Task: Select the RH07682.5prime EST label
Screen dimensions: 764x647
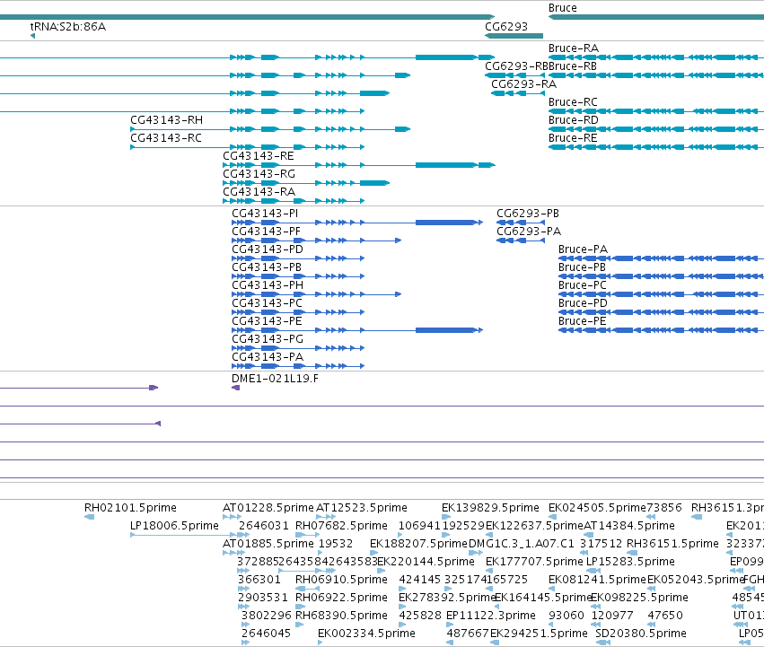Action: (x=341, y=526)
